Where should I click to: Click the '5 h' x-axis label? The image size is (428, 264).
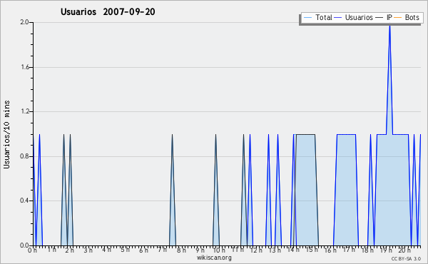[x=126, y=250]
